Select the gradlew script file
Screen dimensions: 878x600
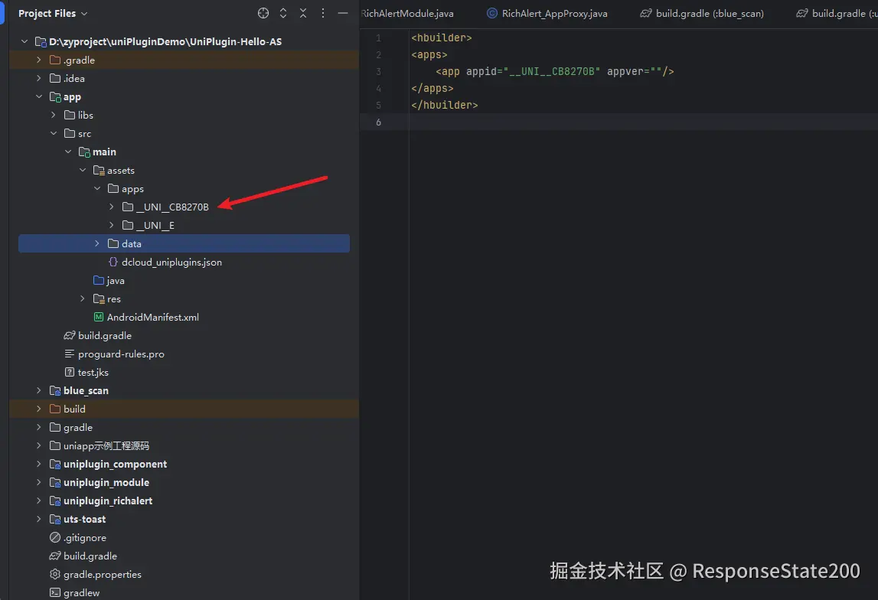tap(81, 592)
